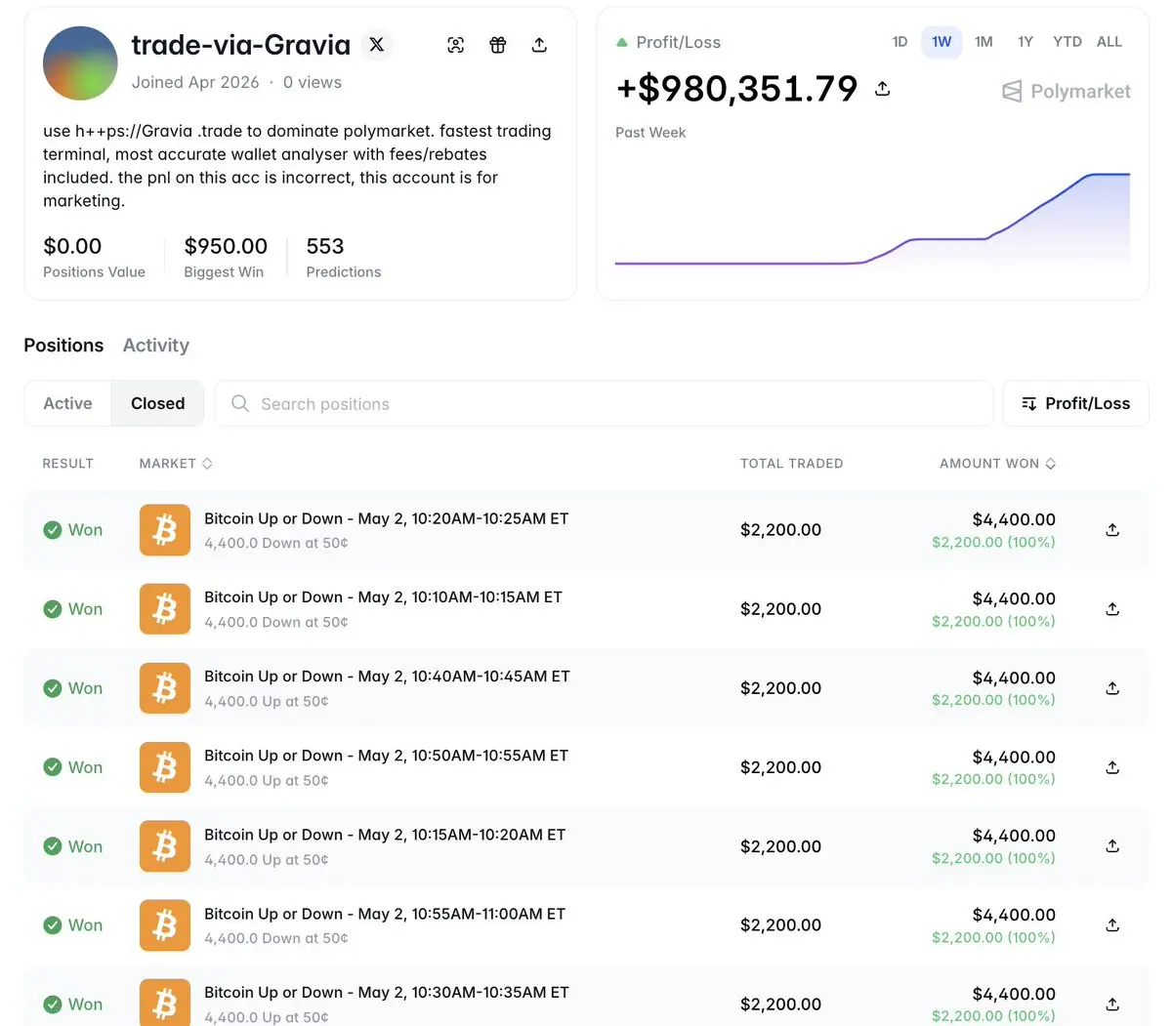
Task: Share the 10:50AM-10:55AM ET position
Action: click(1112, 767)
